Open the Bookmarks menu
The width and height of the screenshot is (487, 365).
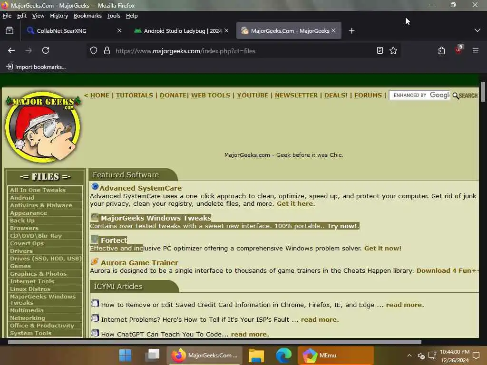pyautogui.click(x=88, y=16)
